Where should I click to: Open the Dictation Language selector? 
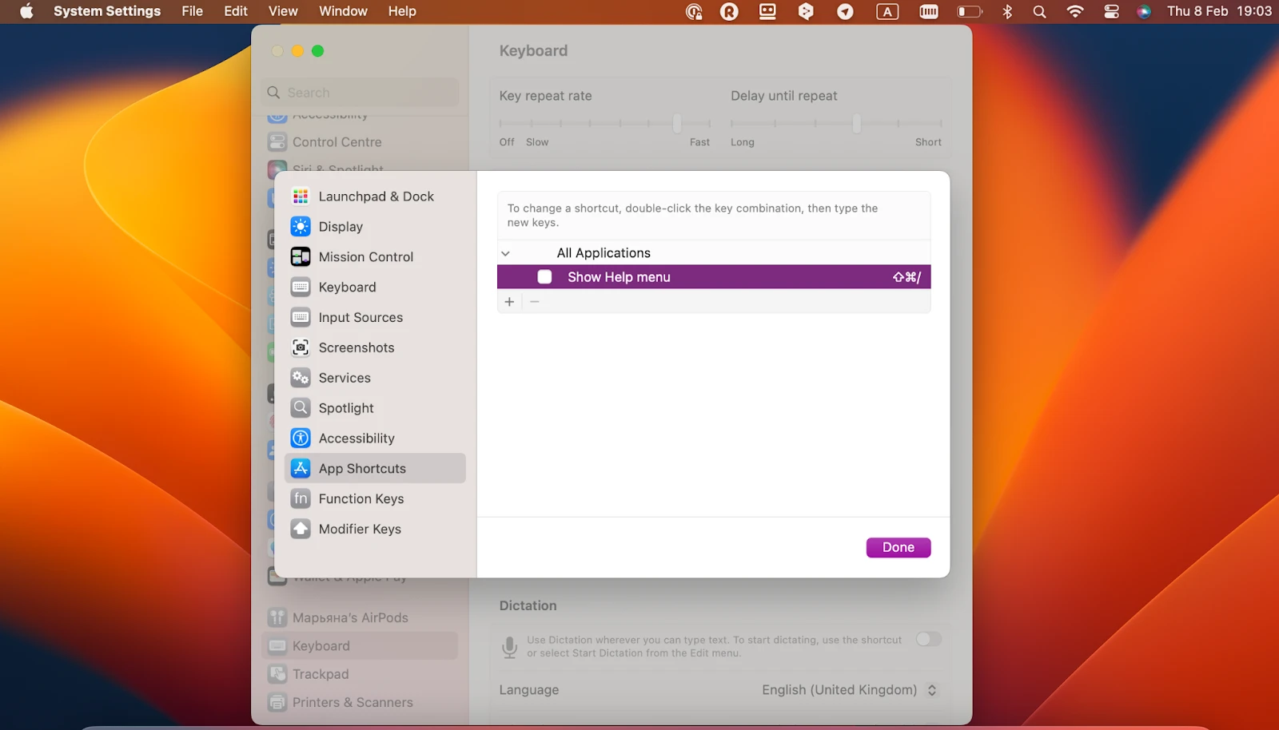(x=850, y=689)
